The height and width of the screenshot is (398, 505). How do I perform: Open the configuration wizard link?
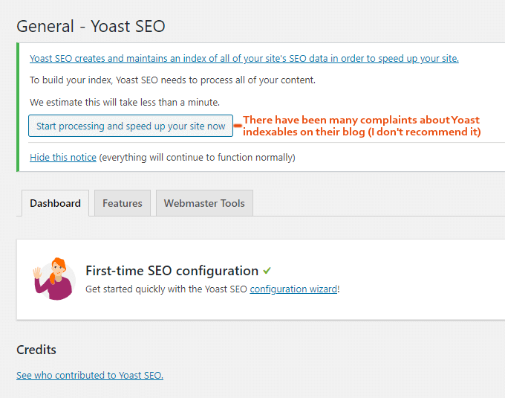[293, 289]
